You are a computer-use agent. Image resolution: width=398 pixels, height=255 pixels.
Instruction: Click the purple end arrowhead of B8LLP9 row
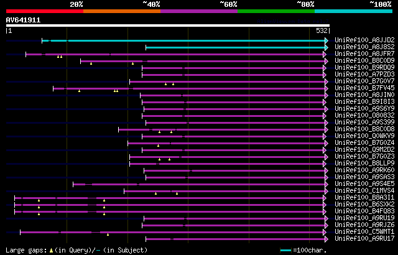325,164
